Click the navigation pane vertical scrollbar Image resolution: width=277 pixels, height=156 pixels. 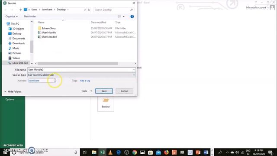(32, 46)
